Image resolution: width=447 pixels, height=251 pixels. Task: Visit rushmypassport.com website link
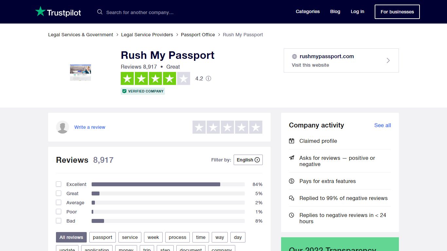click(x=341, y=60)
